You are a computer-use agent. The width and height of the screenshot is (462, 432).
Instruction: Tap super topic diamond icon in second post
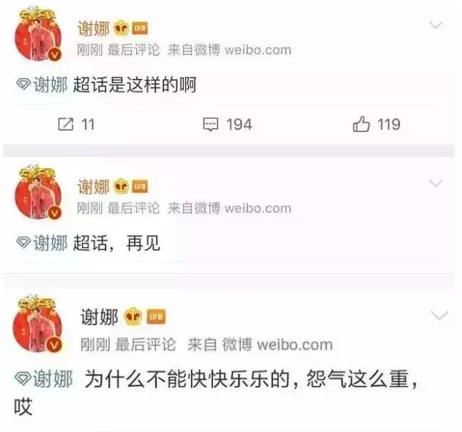coord(23,242)
